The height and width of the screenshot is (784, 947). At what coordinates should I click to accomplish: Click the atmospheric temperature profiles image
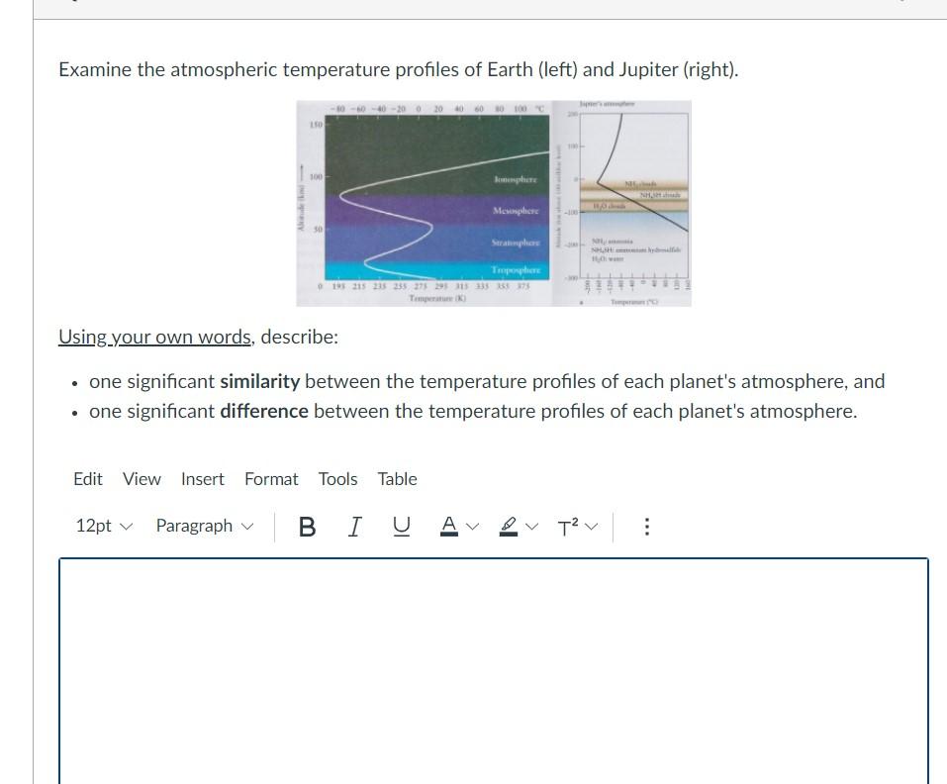[x=494, y=203]
